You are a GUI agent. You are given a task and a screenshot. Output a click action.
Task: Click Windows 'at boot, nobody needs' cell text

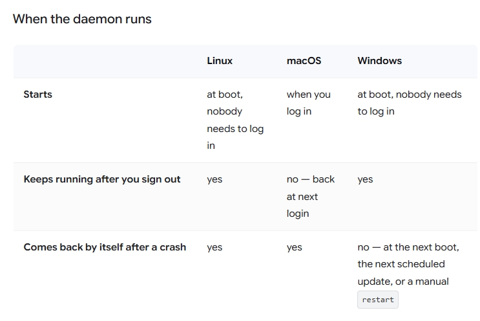pos(410,94)
